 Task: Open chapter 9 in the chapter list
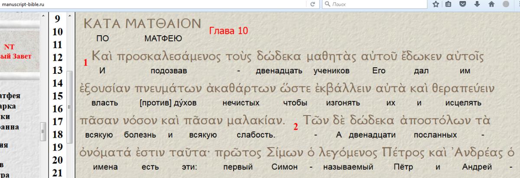(x=57, y=19)
